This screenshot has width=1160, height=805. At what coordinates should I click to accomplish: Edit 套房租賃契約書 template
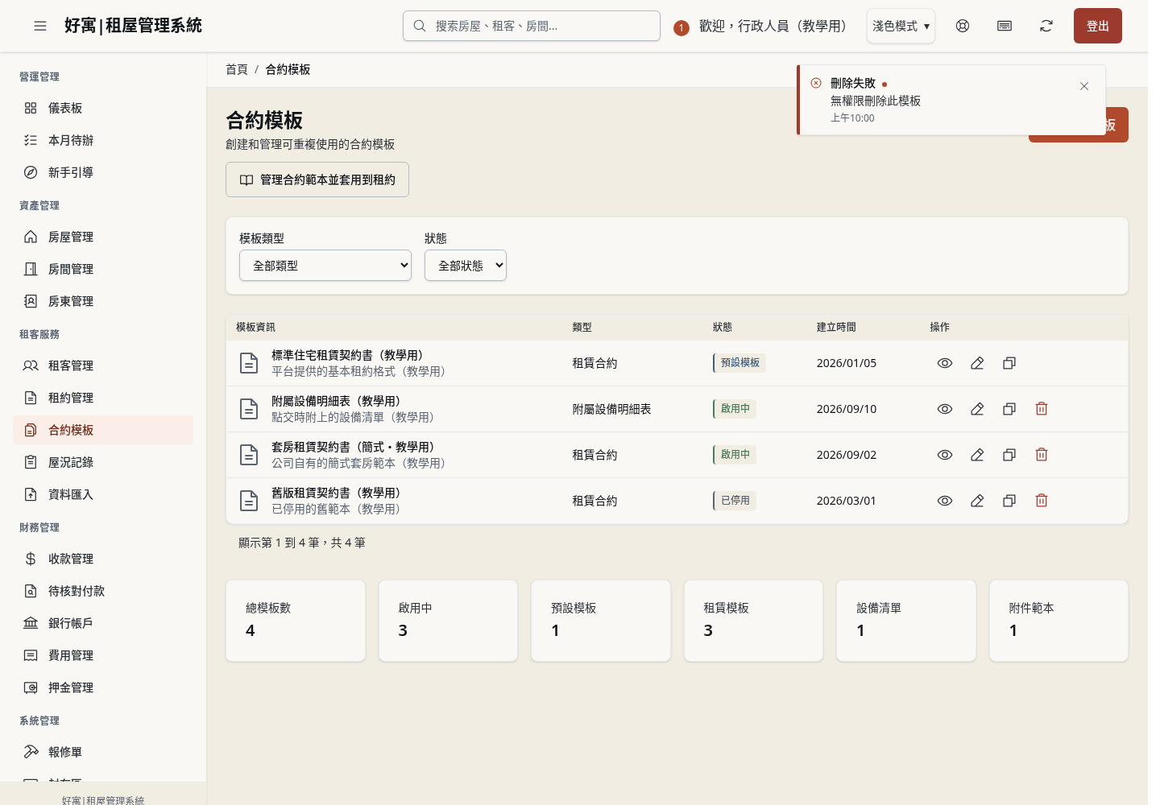pos(977,455)
